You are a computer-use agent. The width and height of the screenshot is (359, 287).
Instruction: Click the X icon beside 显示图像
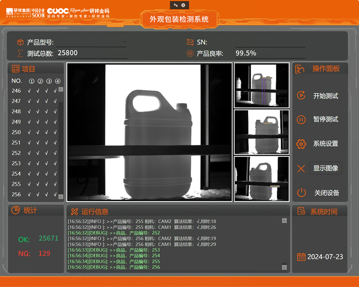(301, 168)
